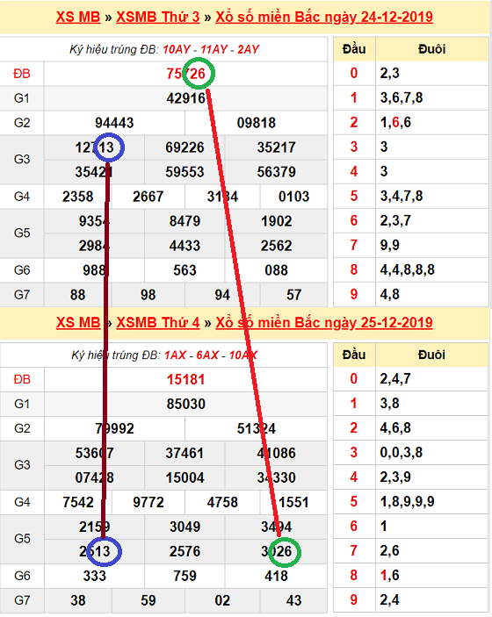This screenshot has width=492, height=617.
Task: Click the blue-circled 13 in G3 row
Action: [x=109, y=147]
